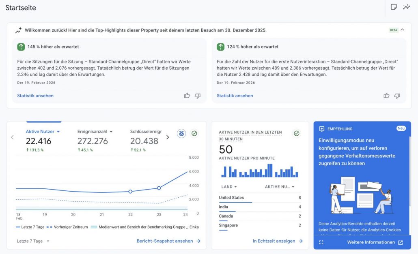This screenshot has width=418, height=254.
Task: Give thumbs down on the 124% insight
Action: pos(397,96)
